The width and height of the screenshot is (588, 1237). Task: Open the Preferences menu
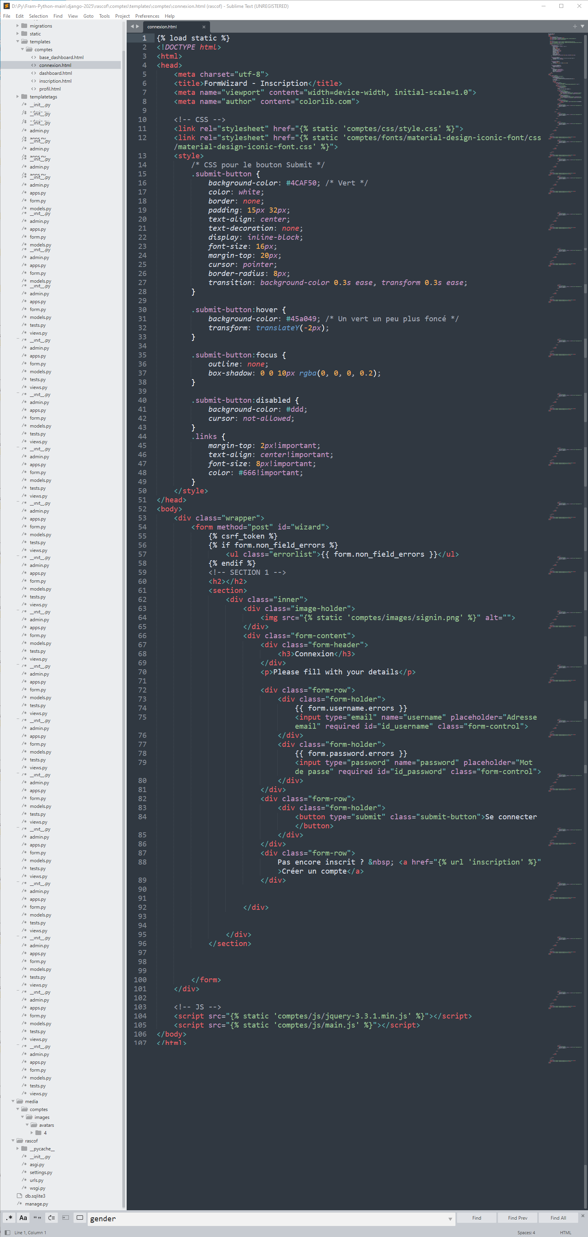147,16
